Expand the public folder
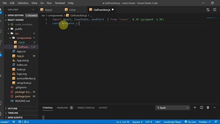 pos(19,29)
